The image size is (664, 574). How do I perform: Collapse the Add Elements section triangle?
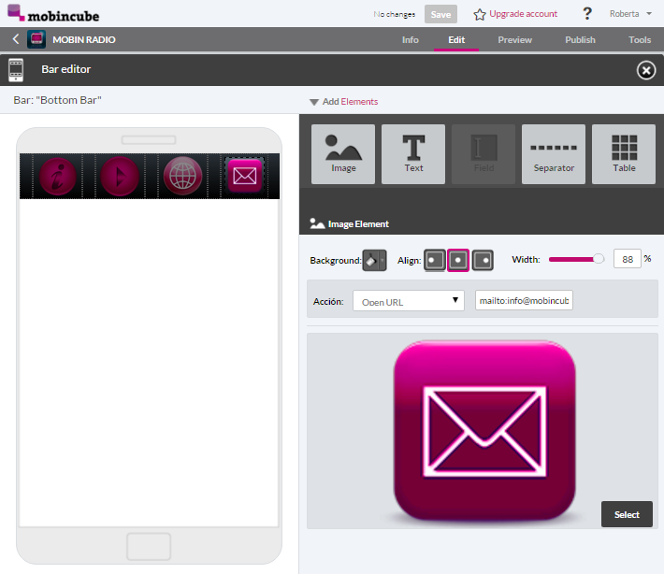click(x=314, y=102)
